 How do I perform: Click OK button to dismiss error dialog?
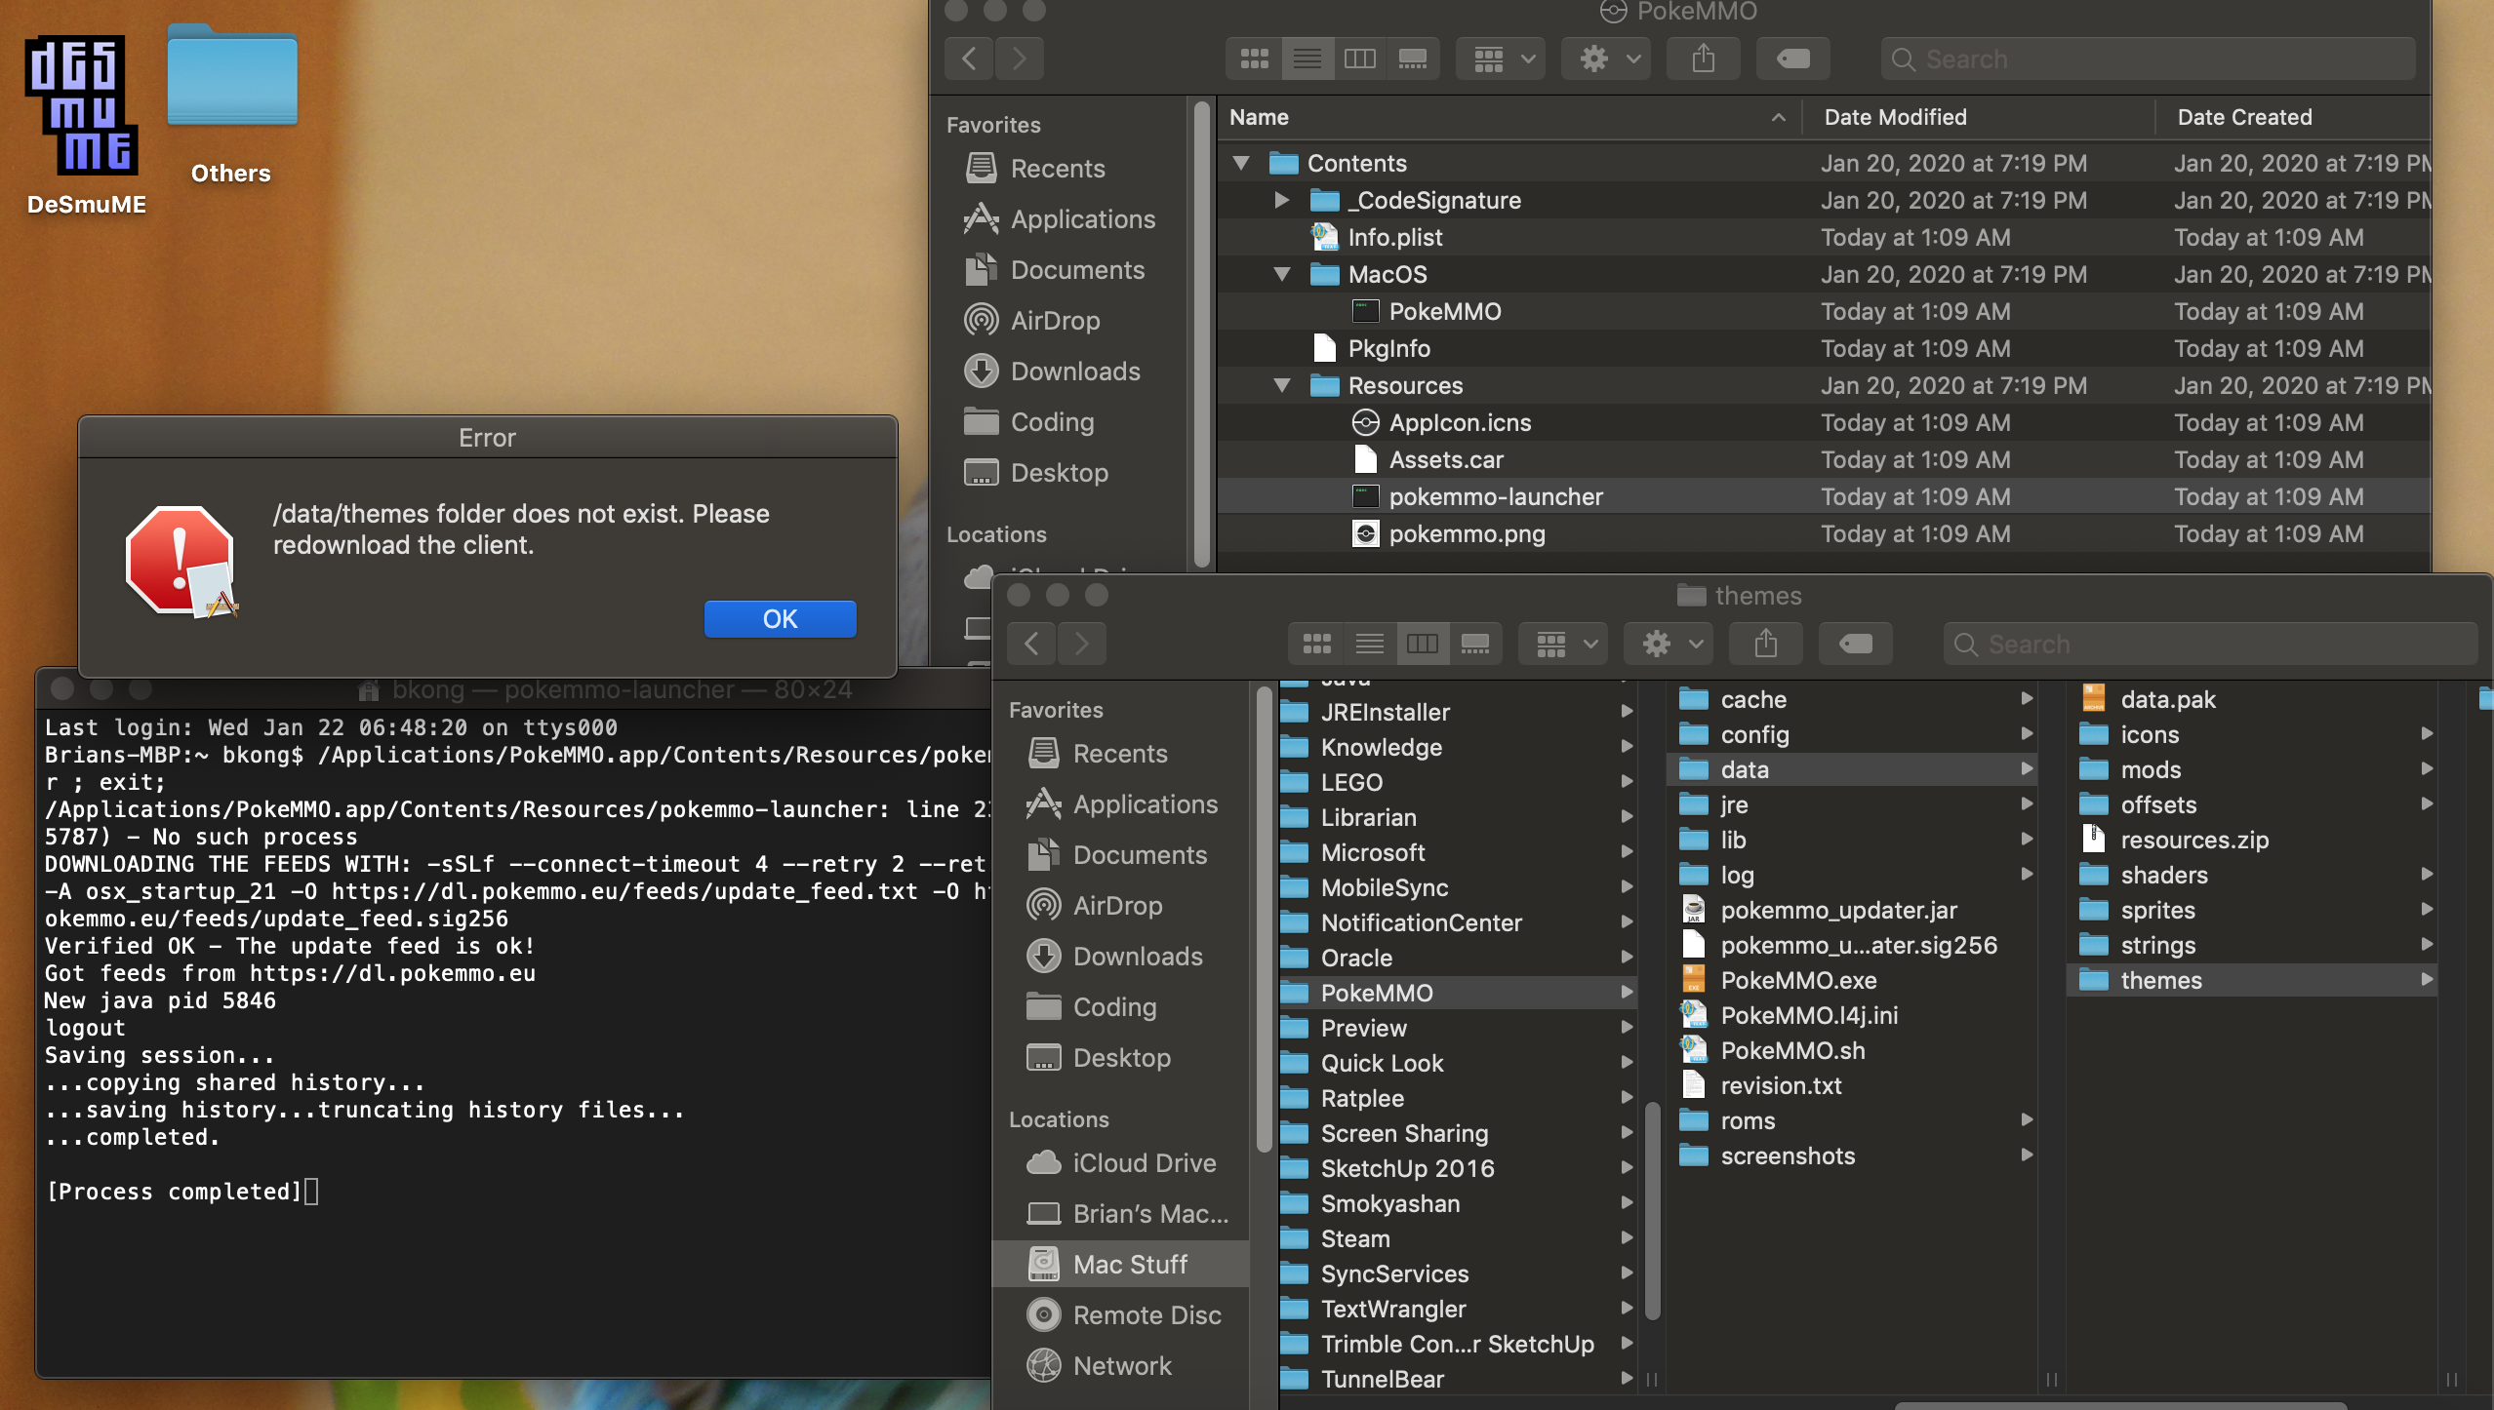(x=780, y=618)
